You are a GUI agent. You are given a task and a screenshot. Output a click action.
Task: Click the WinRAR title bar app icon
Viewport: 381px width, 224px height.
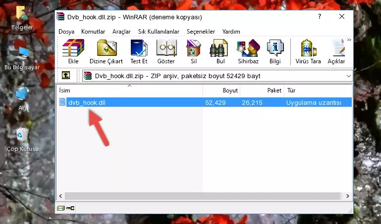point(60,17)
